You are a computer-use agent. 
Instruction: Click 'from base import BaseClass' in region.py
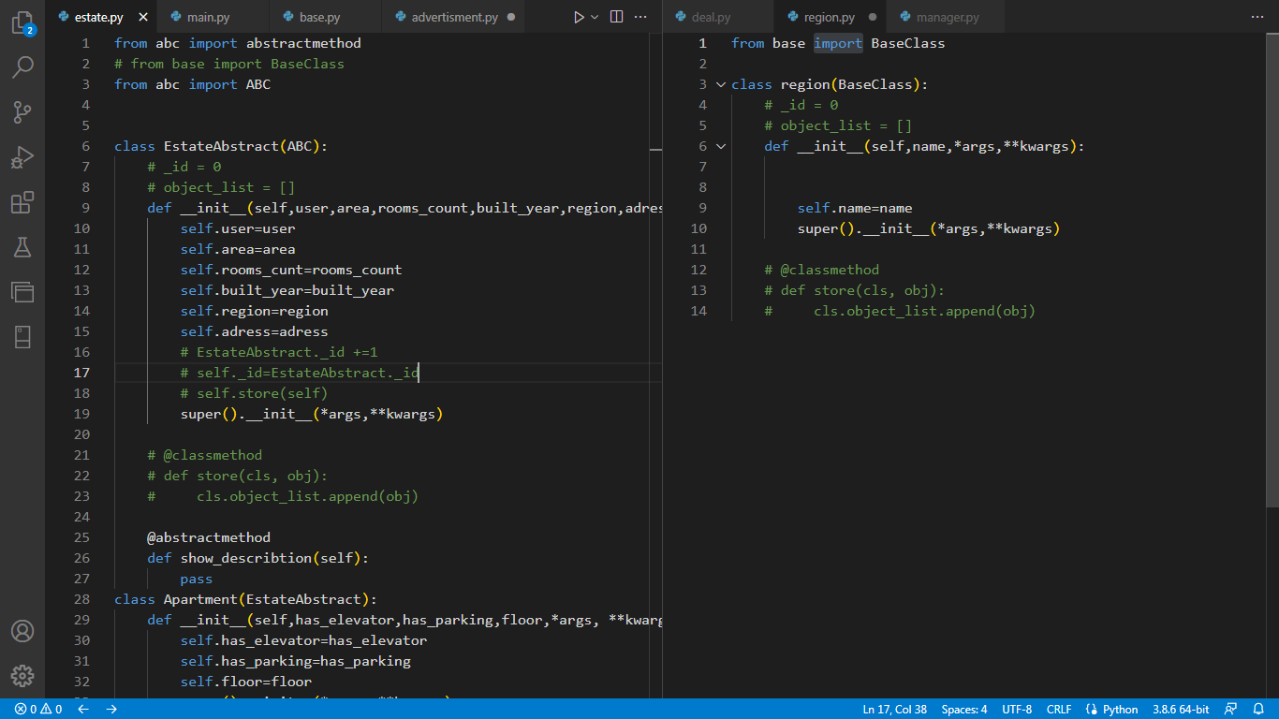pyautogui.click(x=838, y=43)
